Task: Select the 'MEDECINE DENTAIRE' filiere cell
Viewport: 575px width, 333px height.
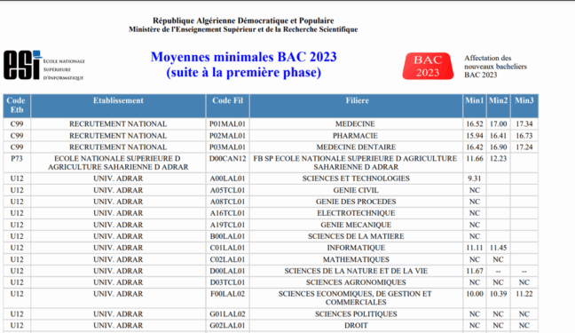Action: 356,147
